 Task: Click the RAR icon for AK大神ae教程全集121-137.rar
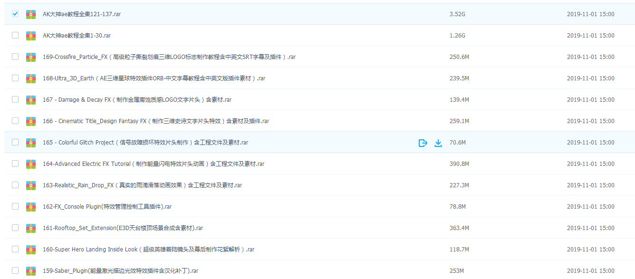(x=31, y=14)
